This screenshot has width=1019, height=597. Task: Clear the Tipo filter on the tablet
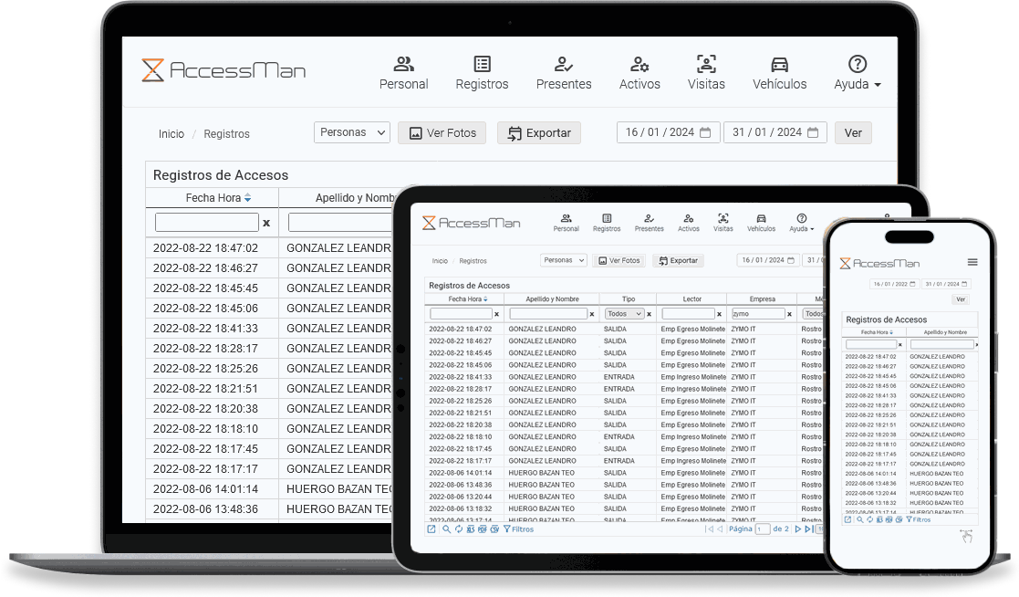pos(650,314)
